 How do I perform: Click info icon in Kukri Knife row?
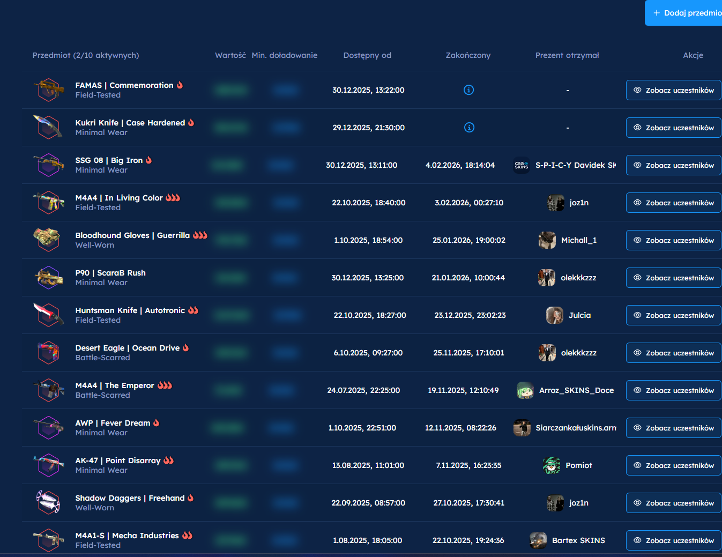point(469,128)
